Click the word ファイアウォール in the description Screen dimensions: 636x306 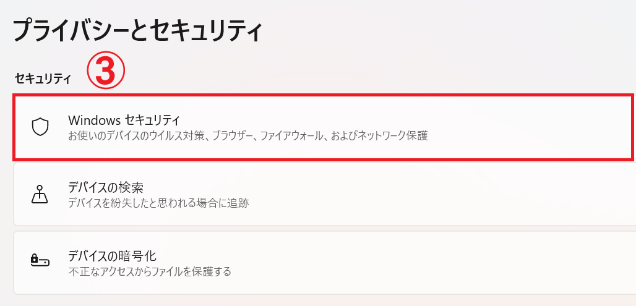pyautogui.click(x=290, y=135)
